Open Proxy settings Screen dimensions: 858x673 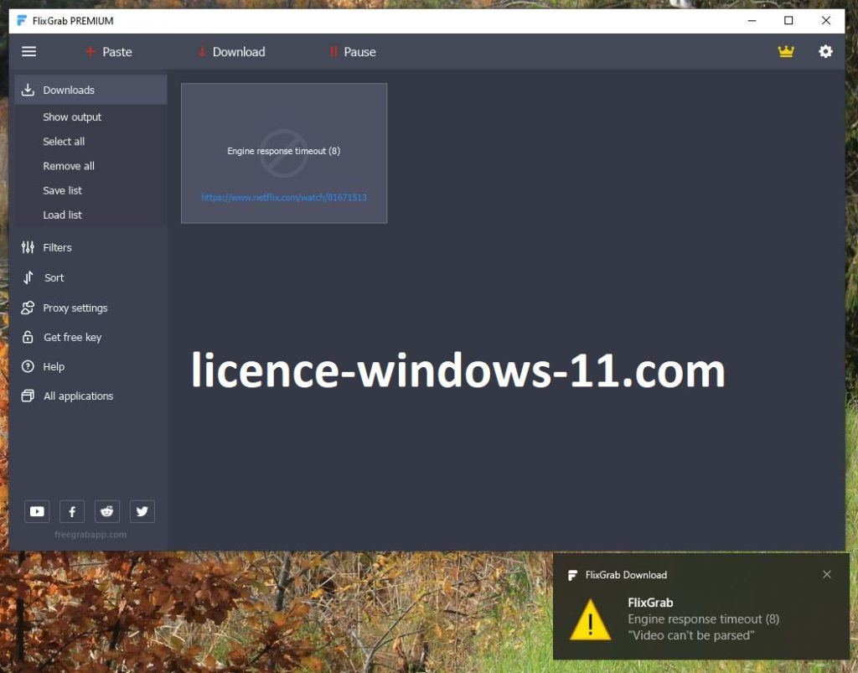(x=75, y=308)
